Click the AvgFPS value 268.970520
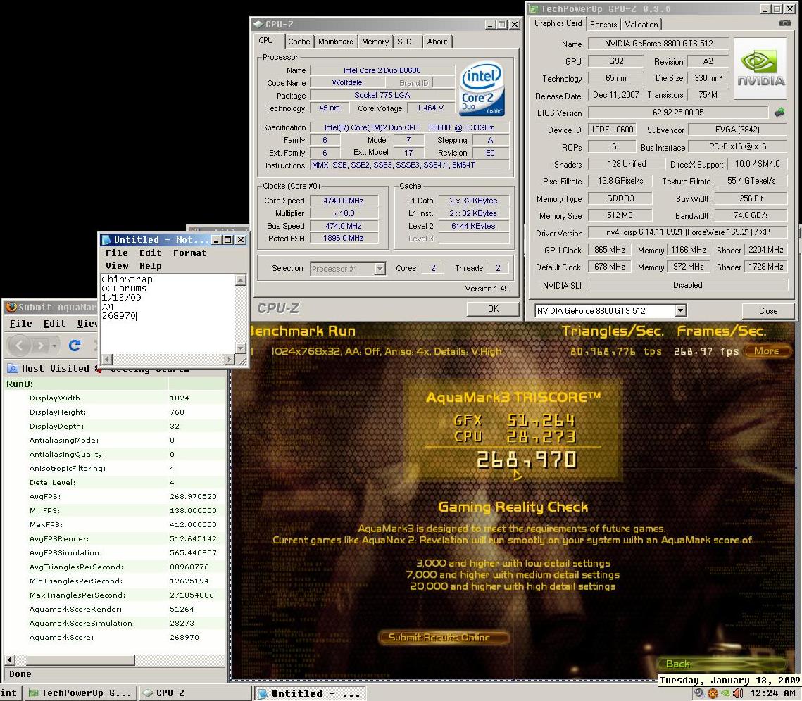This screenshot has width=802, height=701. 194,496
